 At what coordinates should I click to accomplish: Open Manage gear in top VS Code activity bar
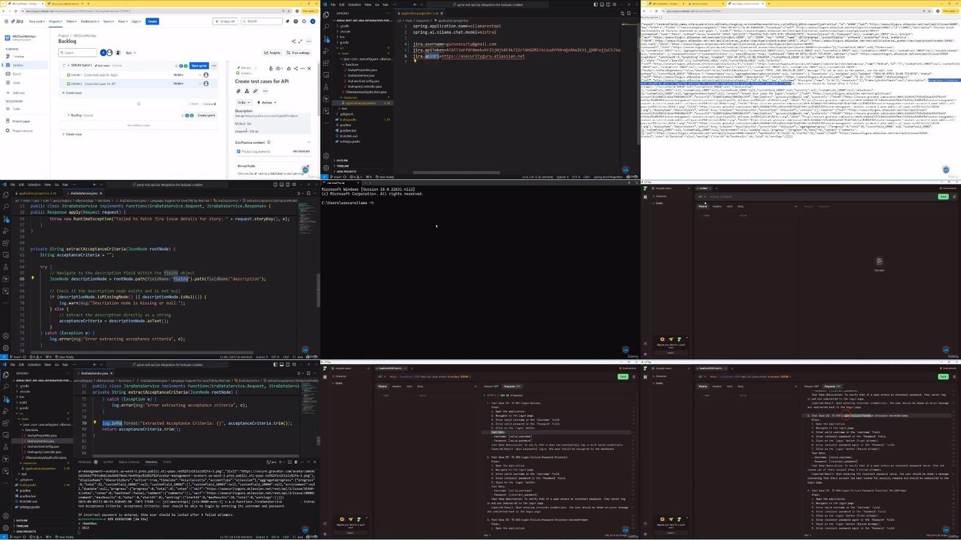[326, 168]
